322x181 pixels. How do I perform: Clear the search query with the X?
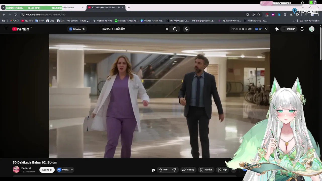[x=167, y=29]
